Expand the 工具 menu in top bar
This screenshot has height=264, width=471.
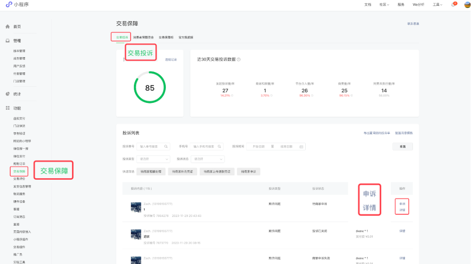pyautogui.click(x=437, y=5)
